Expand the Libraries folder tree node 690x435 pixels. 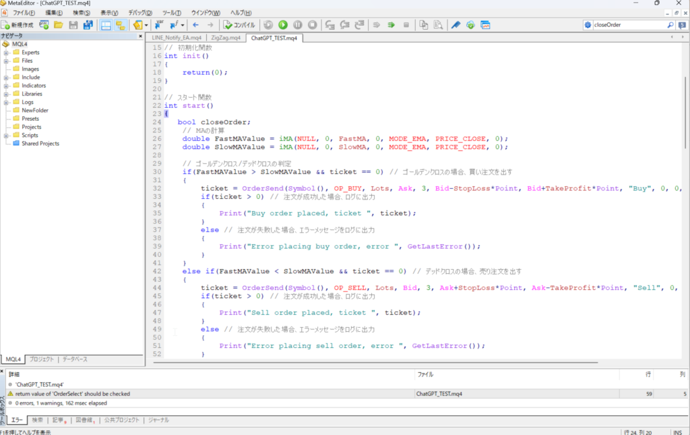pyautogui.click(x=6, y=94)
